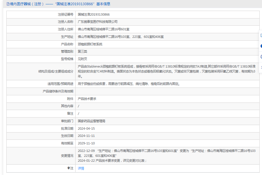Viewport: 262px width, 175px height.
Task: Click the 生产地址 label cell
Action: coord(41,37)
